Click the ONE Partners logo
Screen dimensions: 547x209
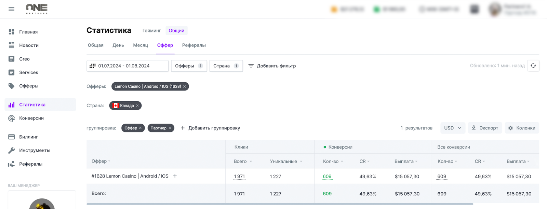tap(37, 9)
